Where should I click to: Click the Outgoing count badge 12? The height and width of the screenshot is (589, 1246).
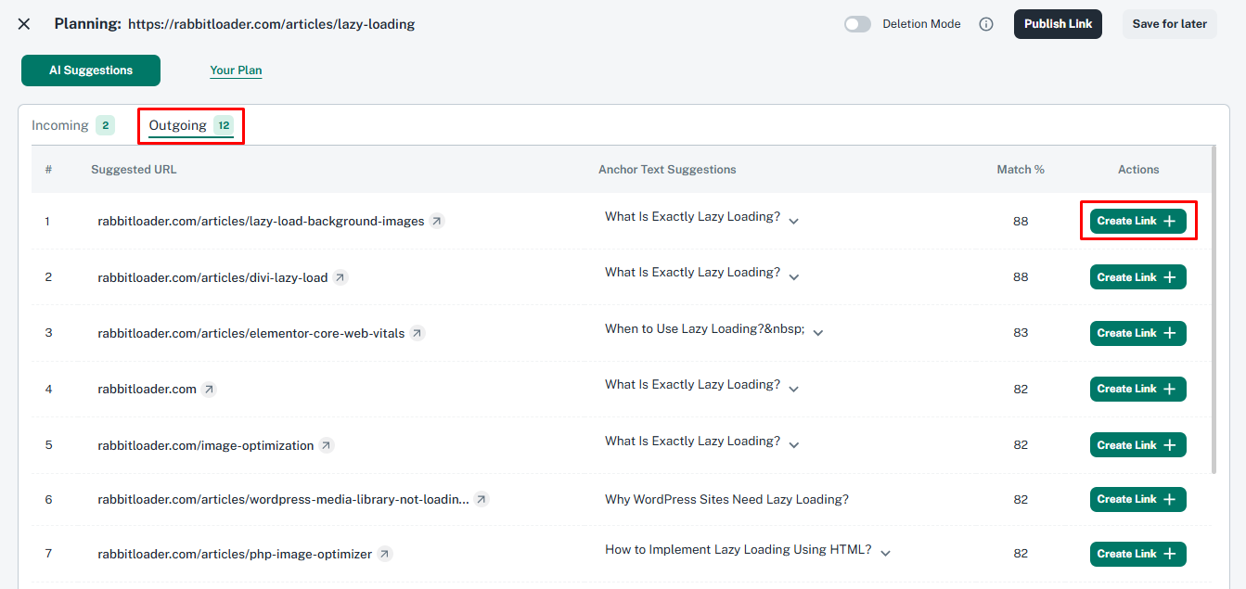point(224,125)
